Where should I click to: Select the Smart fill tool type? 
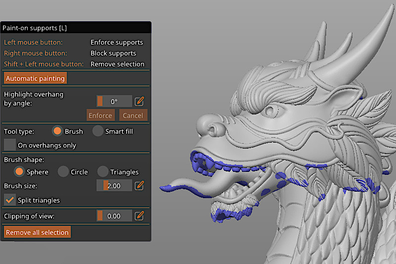click(x=98, y=131)
